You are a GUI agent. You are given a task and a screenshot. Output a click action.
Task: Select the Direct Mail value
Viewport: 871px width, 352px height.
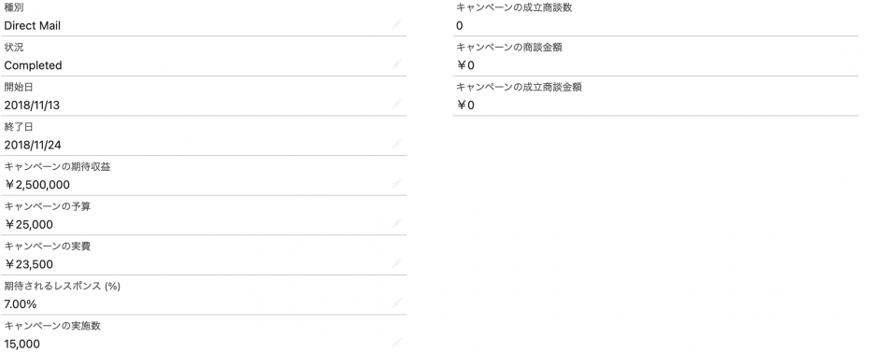[32, 25]
